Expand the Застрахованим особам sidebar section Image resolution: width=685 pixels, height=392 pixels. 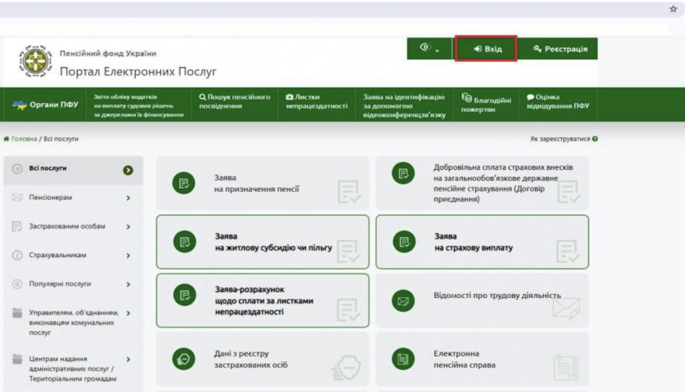[128, 226]
